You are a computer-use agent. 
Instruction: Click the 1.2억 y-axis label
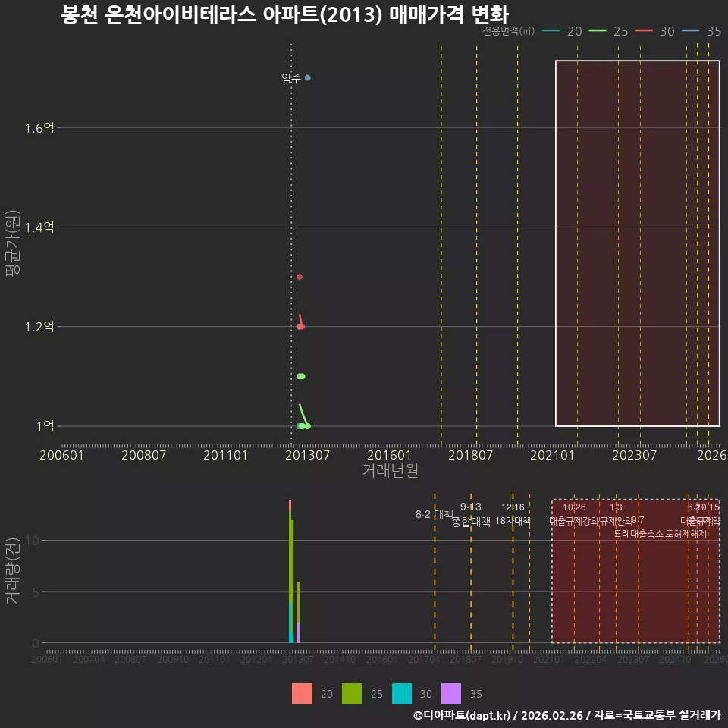pyautogui.click(x=39, y=326)
